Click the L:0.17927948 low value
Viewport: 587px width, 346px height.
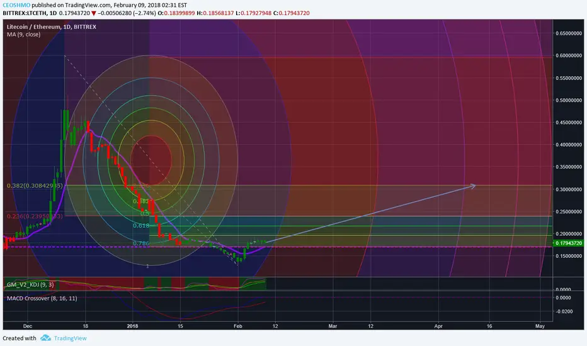pyautogui.click(x=253, y=13)
